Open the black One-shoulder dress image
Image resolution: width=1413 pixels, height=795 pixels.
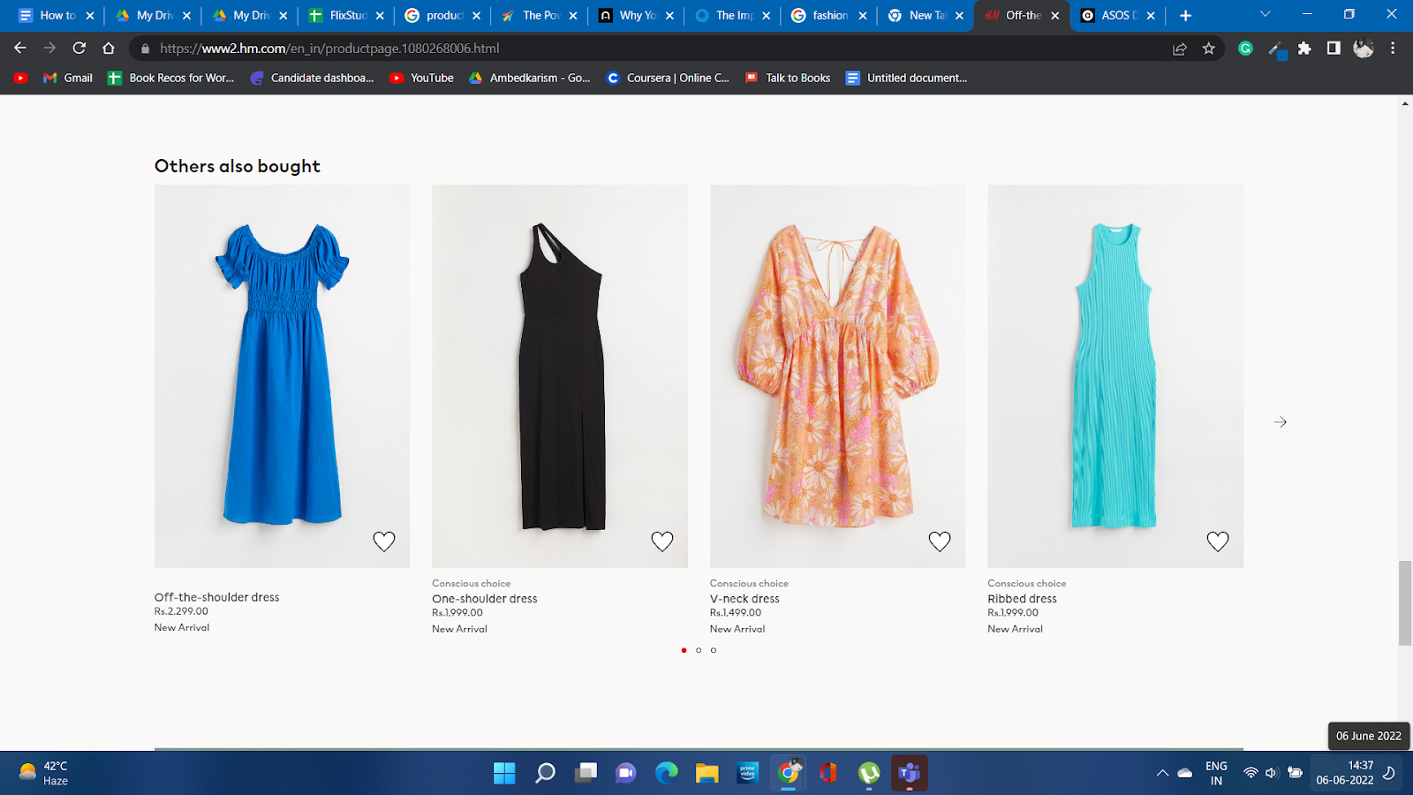pos(560,376)
